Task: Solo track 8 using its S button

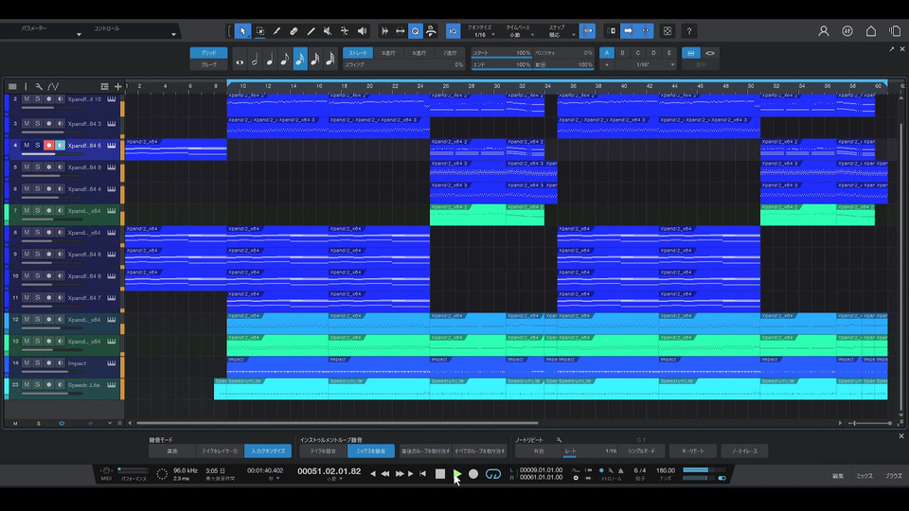Action: click(x=38, y=232)
